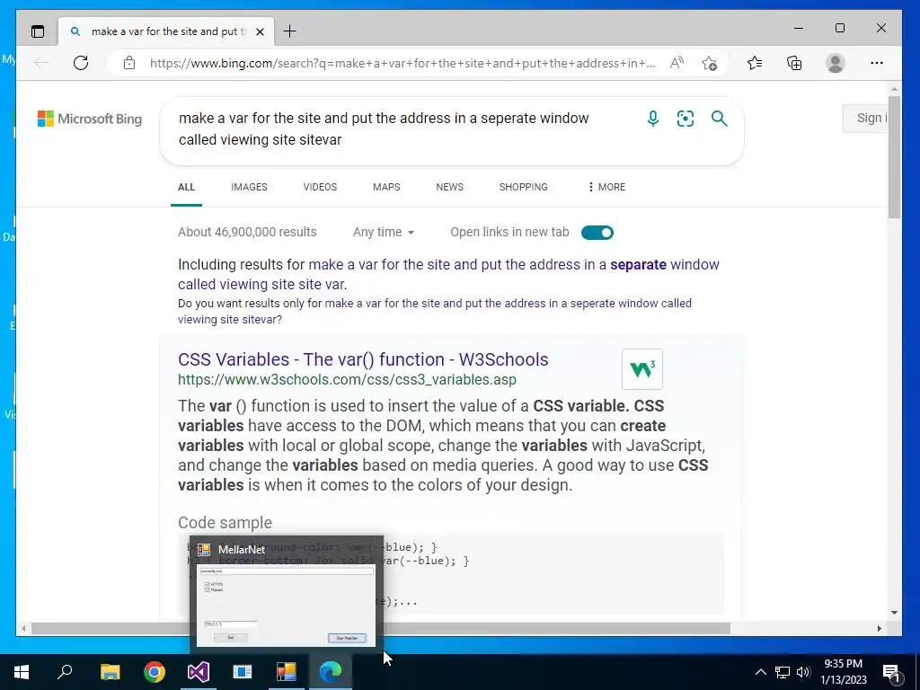Switch to IMAGES tab

click(x=249, y=187)
